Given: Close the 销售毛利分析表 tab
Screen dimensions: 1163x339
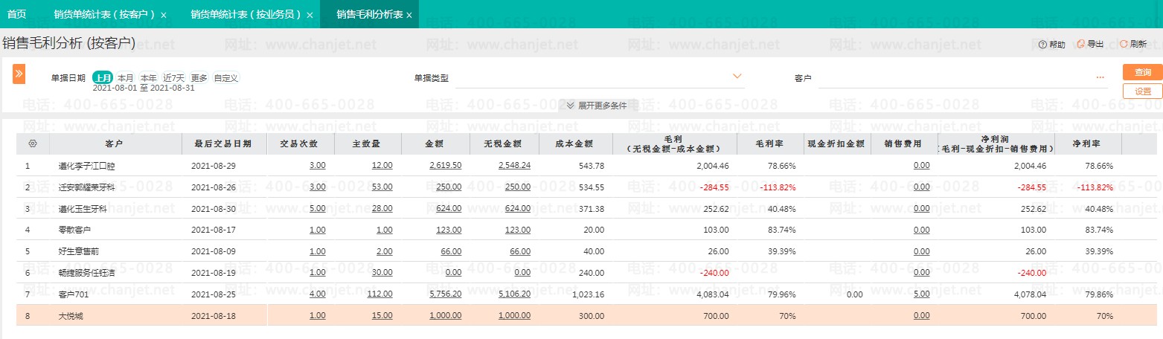Looking at the screenshot, I should [409, 15].
